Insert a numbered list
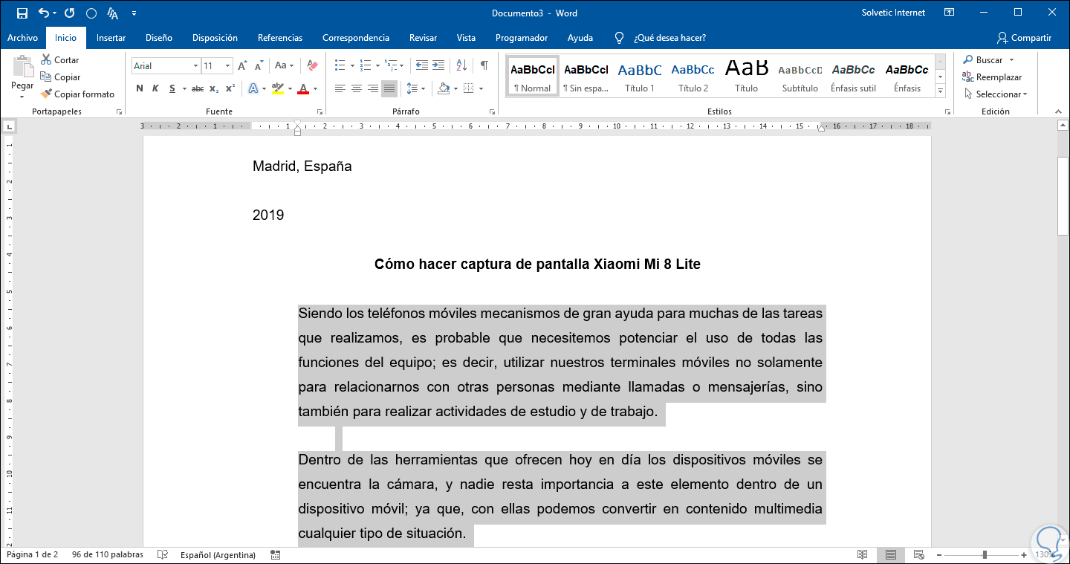 click(x=365, y=65)
